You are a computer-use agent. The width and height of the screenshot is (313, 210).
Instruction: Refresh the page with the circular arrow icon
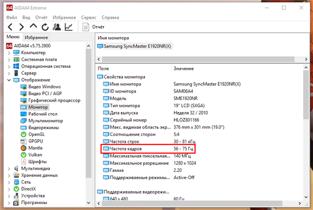coord(45,27)
